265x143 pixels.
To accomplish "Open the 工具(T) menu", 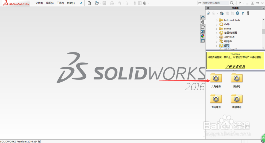I will pyautogui.click(x=60, y=3).
